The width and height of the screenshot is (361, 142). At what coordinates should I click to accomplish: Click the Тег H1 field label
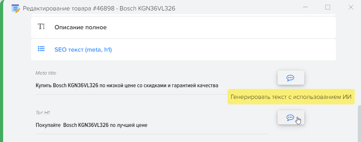(43, 112)
